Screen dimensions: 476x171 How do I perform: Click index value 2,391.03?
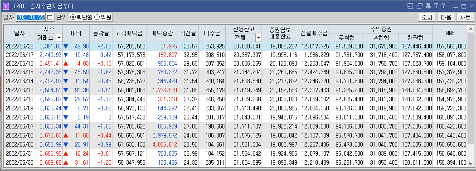click(50, 46)
